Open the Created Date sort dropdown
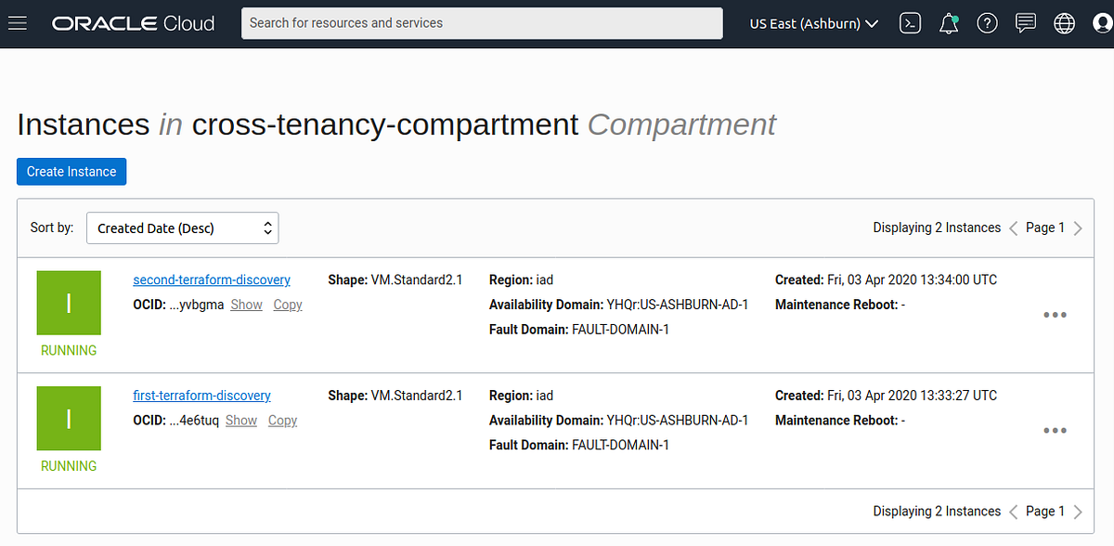Image resolution: width=1114 pixels, height=546 pixels. 182,227
